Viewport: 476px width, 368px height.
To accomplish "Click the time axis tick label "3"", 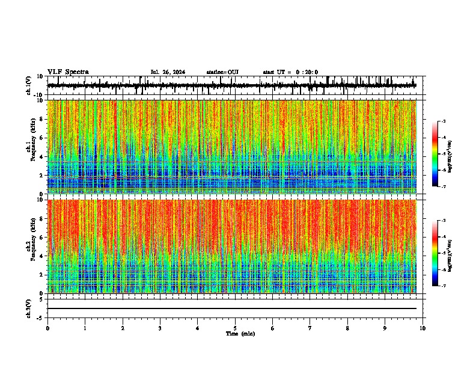I will pos(160,328).
